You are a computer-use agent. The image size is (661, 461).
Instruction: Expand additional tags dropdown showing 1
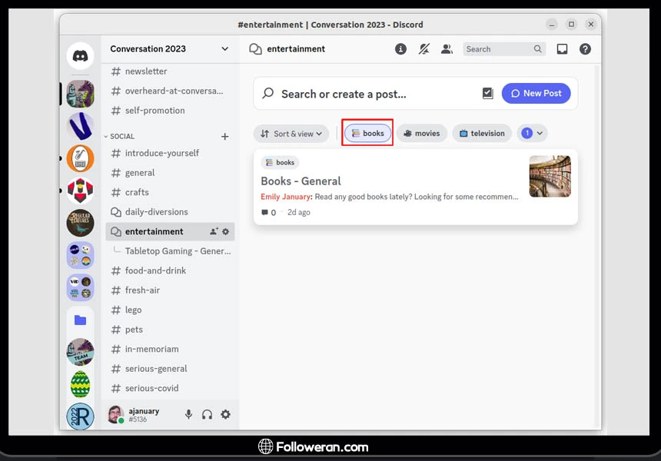pyautogui.click(x=532, y=134)
